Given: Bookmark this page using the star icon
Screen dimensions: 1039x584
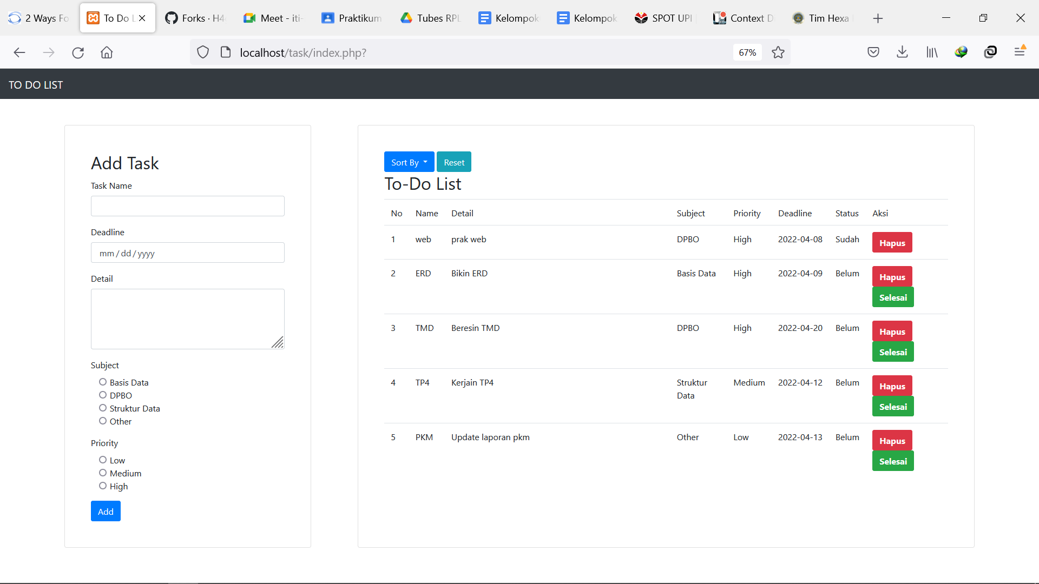Looking at the screenshot, I should point(778,52).
